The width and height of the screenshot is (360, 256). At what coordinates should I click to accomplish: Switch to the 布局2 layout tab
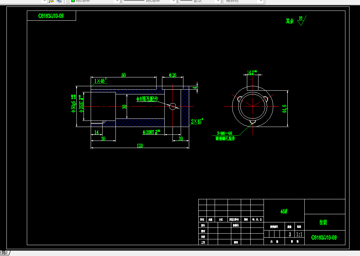[5, 253]
